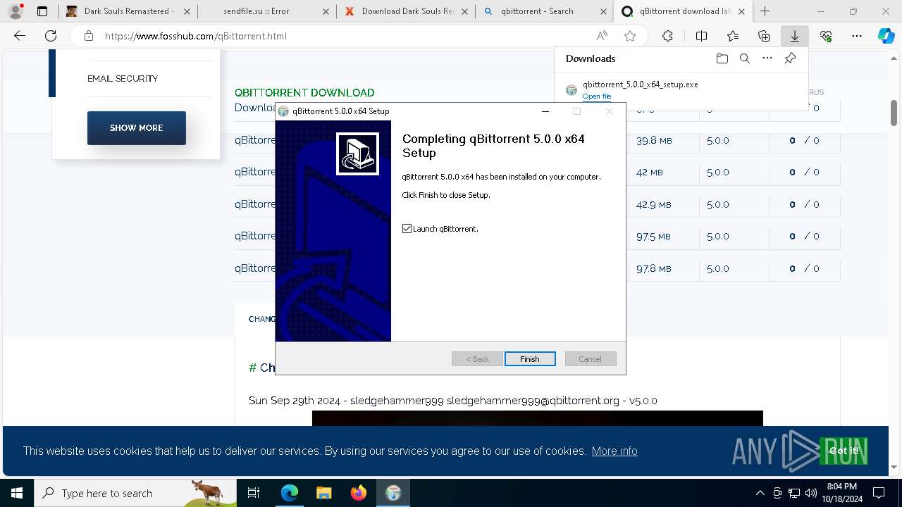Click the Edge profile avatar icon

[x=16, y=11]
